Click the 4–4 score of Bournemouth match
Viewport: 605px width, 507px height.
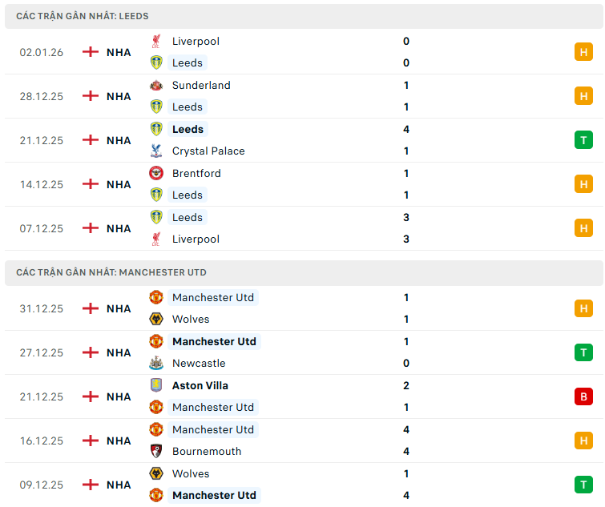pyautogui.click(x=406, y=441)
